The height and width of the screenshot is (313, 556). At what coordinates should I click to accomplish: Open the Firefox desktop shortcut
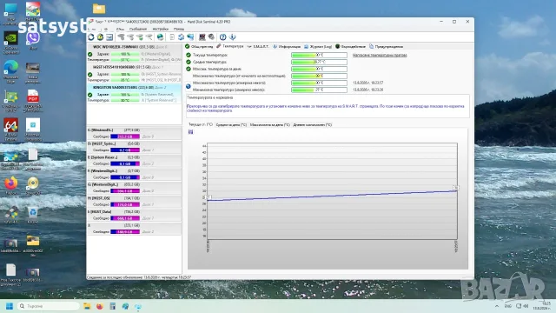tap(11, 185)
